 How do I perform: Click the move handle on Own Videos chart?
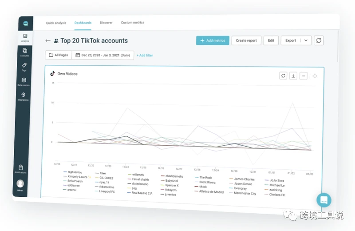point(315,76)
